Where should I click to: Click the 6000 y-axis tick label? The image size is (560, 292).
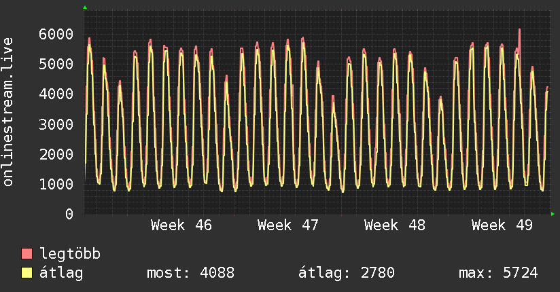[56, 34]
